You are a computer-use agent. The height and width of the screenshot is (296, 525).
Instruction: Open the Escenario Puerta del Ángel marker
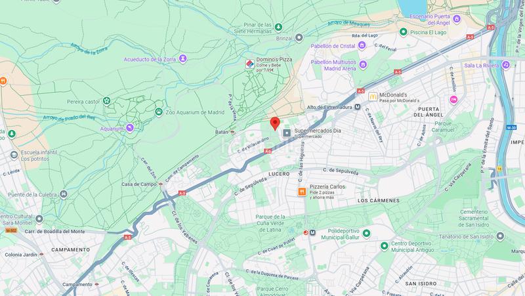click(457, 19)
